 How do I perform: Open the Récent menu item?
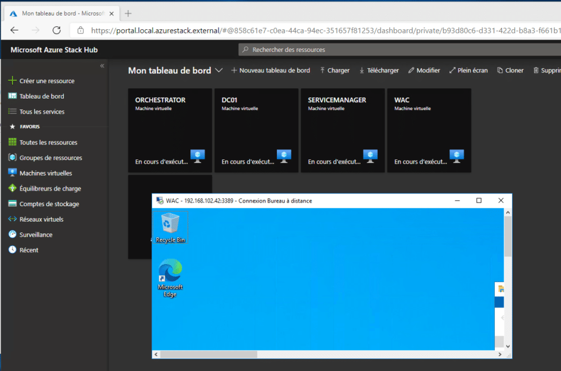(x=29, y=250)
